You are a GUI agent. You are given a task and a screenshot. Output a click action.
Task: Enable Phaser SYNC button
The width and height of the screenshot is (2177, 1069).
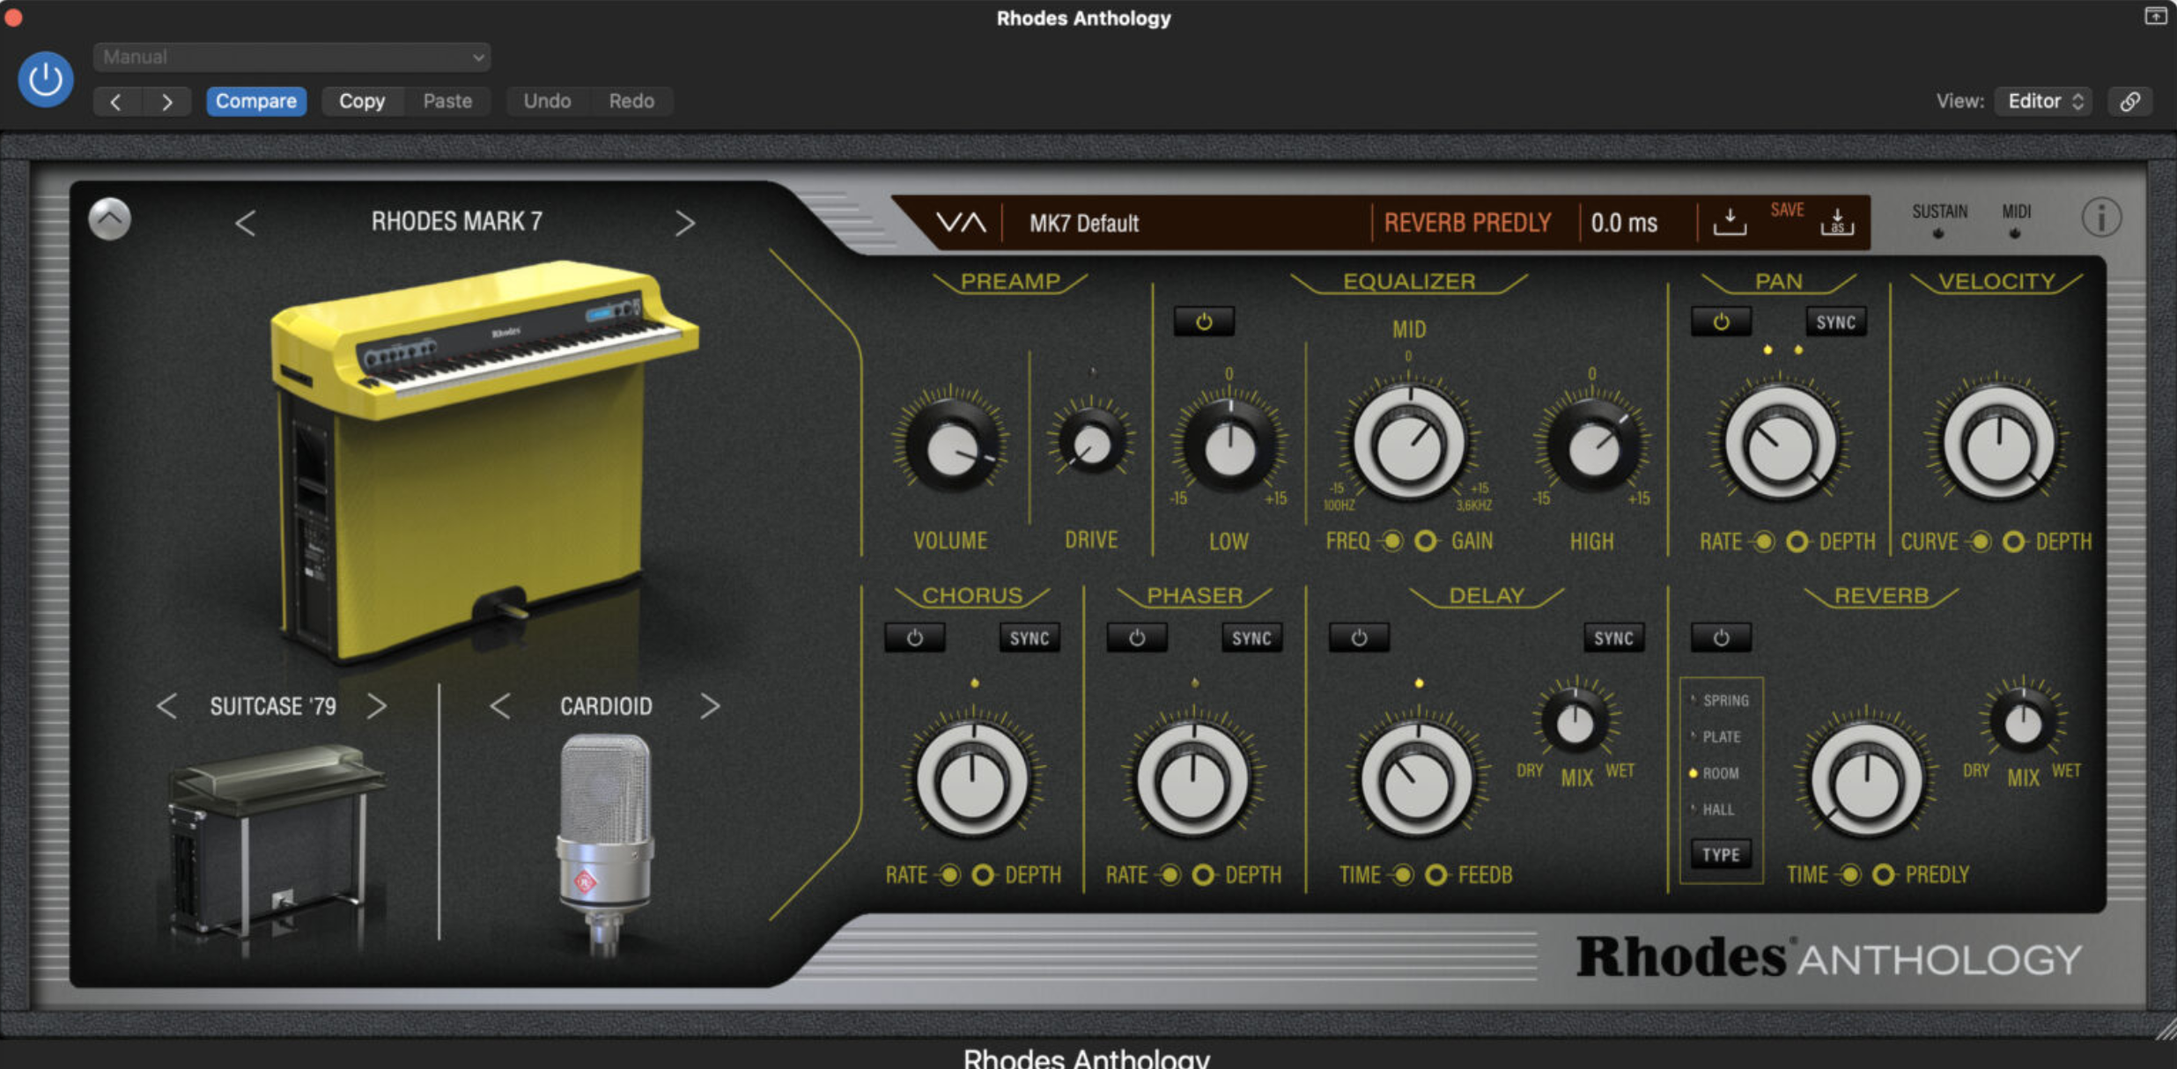(x=1251, y=638)
